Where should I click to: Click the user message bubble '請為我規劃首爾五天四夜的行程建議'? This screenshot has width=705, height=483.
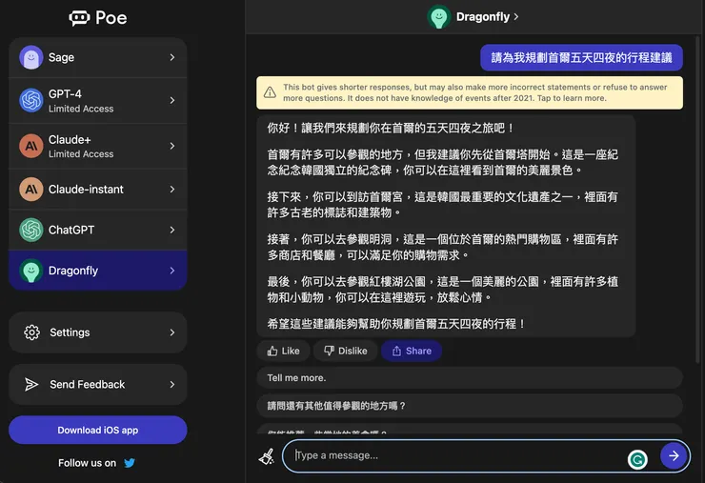click(x=581, y=57)
